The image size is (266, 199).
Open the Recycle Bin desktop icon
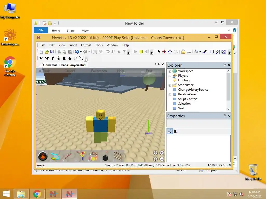253,172
